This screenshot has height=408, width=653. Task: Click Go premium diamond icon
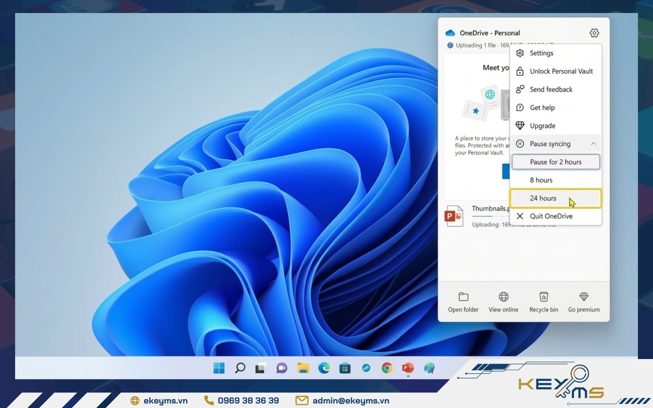pos(584,297)
